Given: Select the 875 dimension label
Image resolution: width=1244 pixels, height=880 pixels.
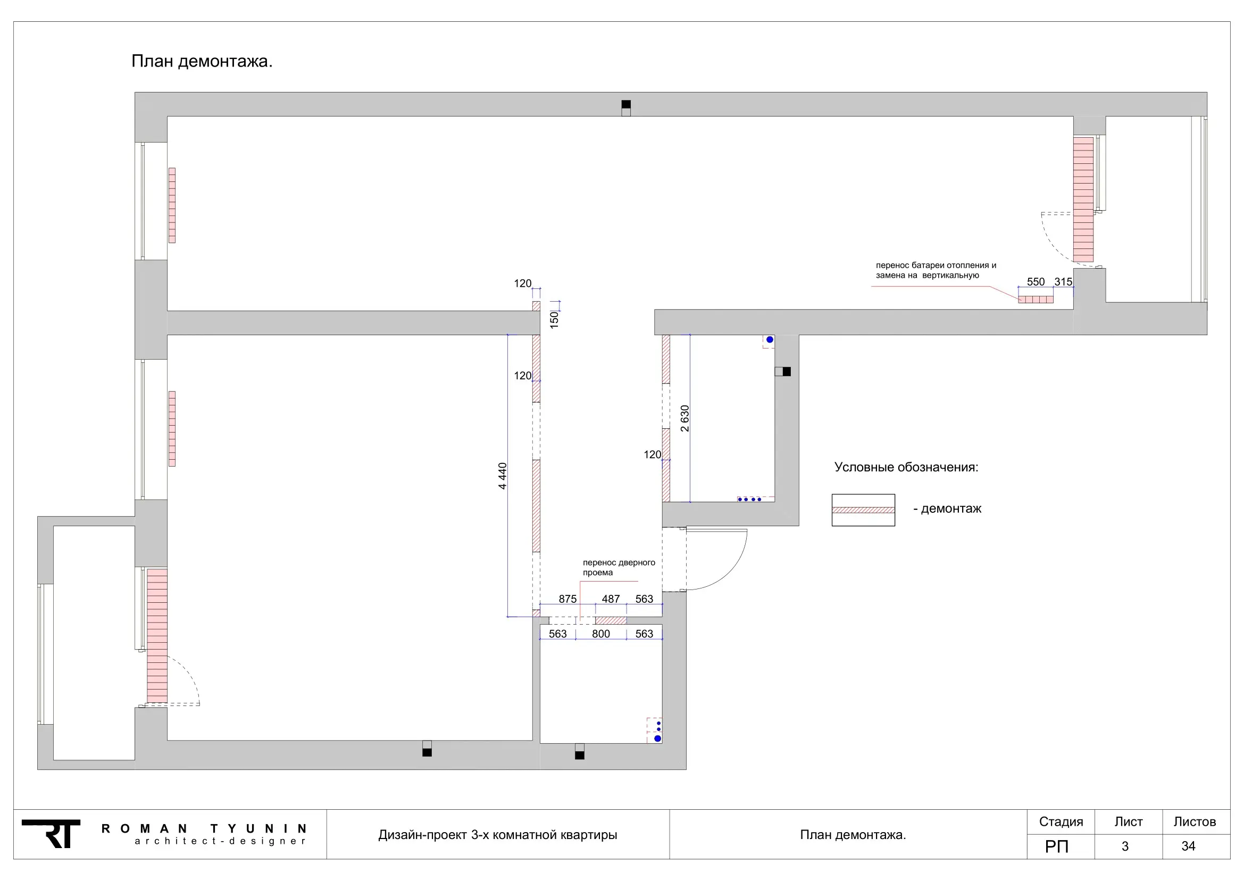Looking at the screenshot, I should (x=567, y=599).
